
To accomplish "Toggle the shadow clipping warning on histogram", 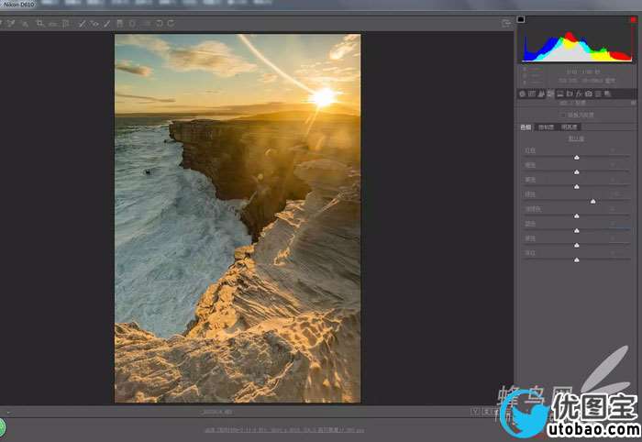I will tap(521, 19).
